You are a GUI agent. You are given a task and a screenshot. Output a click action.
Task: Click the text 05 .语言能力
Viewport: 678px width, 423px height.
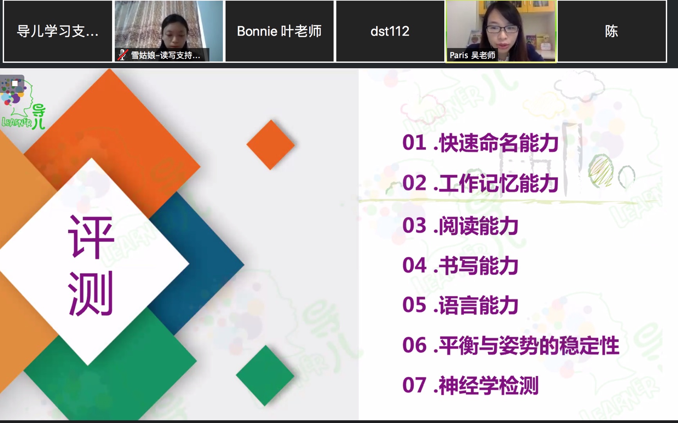click(460, 305)
